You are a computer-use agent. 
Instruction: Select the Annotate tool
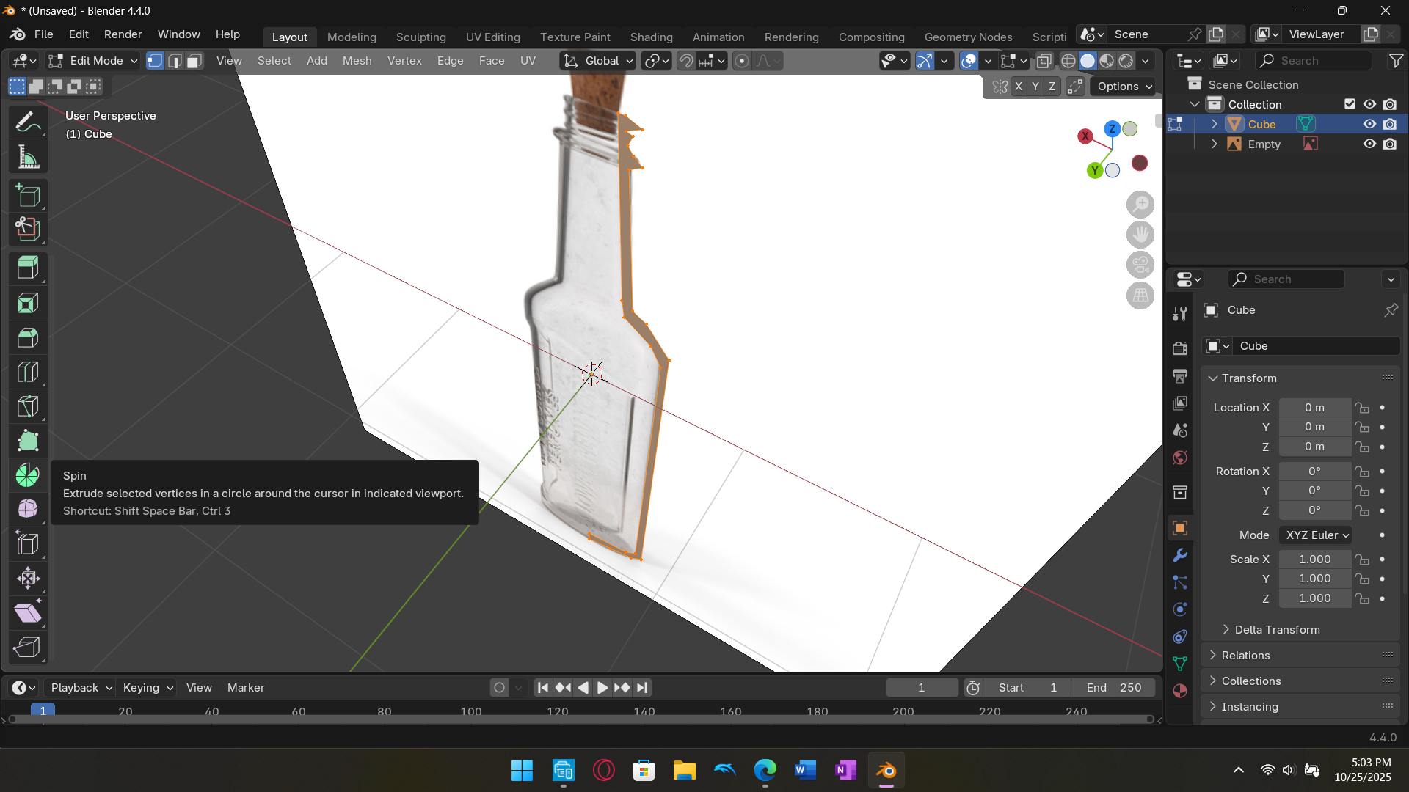pyautogui.click(x=28, y=122)
